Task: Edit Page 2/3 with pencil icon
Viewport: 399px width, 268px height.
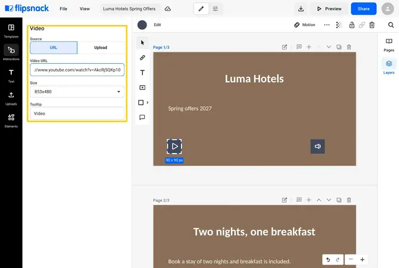Action: [284, 200]
